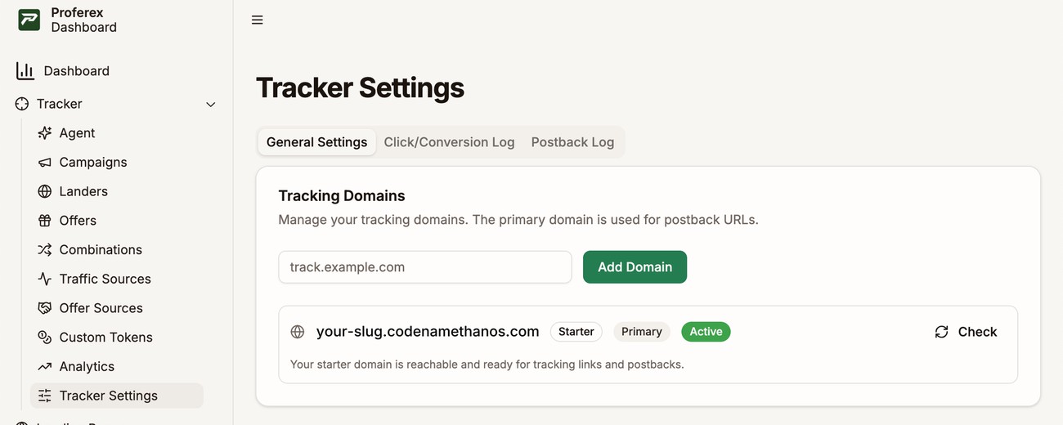Click the Proferex logo icon
The height and width of the screenshot is (425, 1063).
[29, 20]
